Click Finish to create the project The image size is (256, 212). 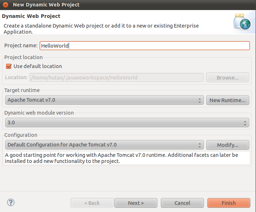point(228,203)
